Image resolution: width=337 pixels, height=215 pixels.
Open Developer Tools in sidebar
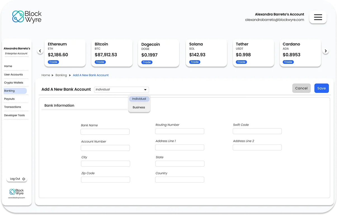15,115
